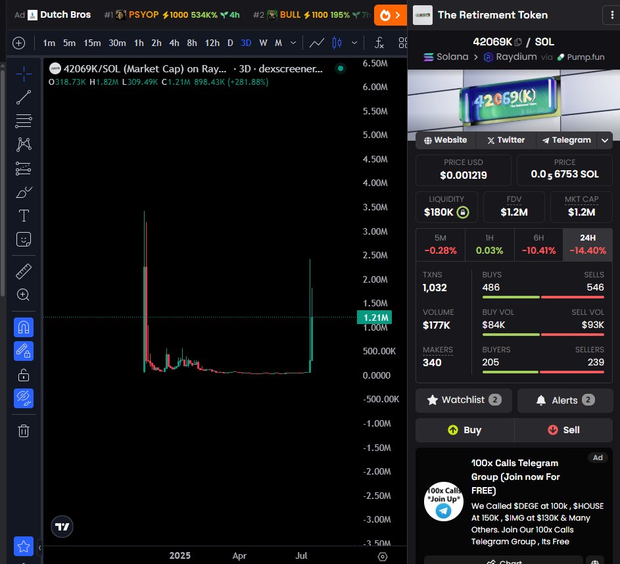The image size is (620, 564).
Task: Open the emoji sticker tool
Action: (24, 239)
